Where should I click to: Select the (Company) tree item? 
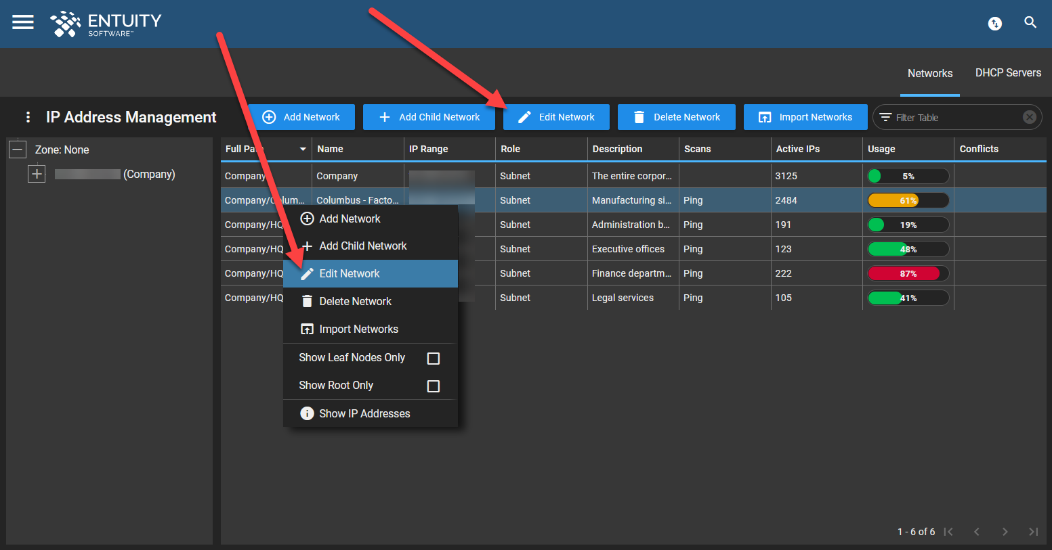[115, 174]
